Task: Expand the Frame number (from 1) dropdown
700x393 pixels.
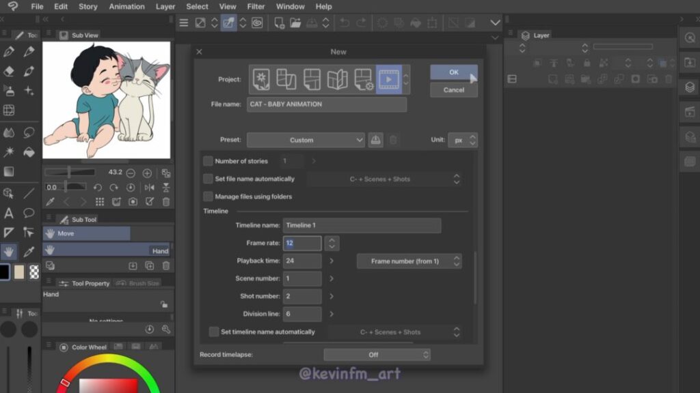Action: [x=409, y=261]
